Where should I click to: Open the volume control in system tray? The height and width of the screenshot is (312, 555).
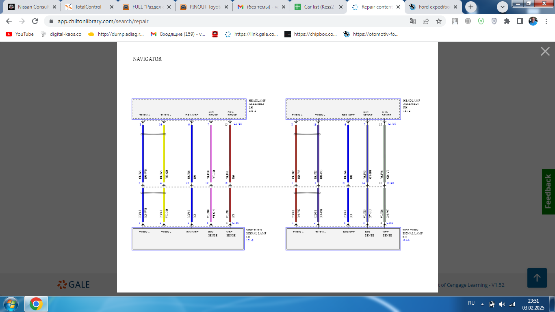[x=502, y=304]
